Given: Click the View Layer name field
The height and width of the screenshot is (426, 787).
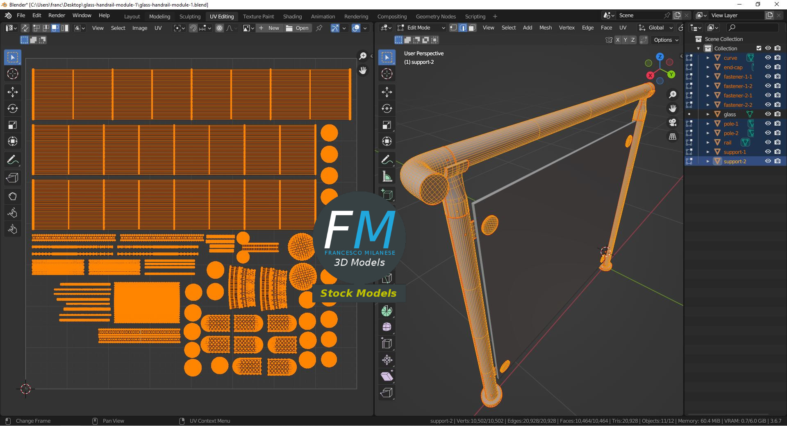Looking at the screenshot, I should [x=737, y=15].
